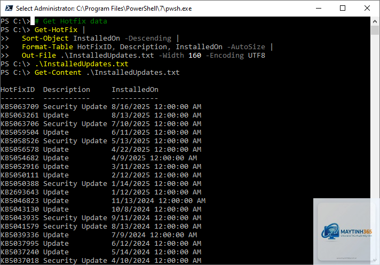The height and width of the screenshot is (265, 380).
Task: Click the -Descending parameter
Action: pyautogui.click(x=148, y=38)
